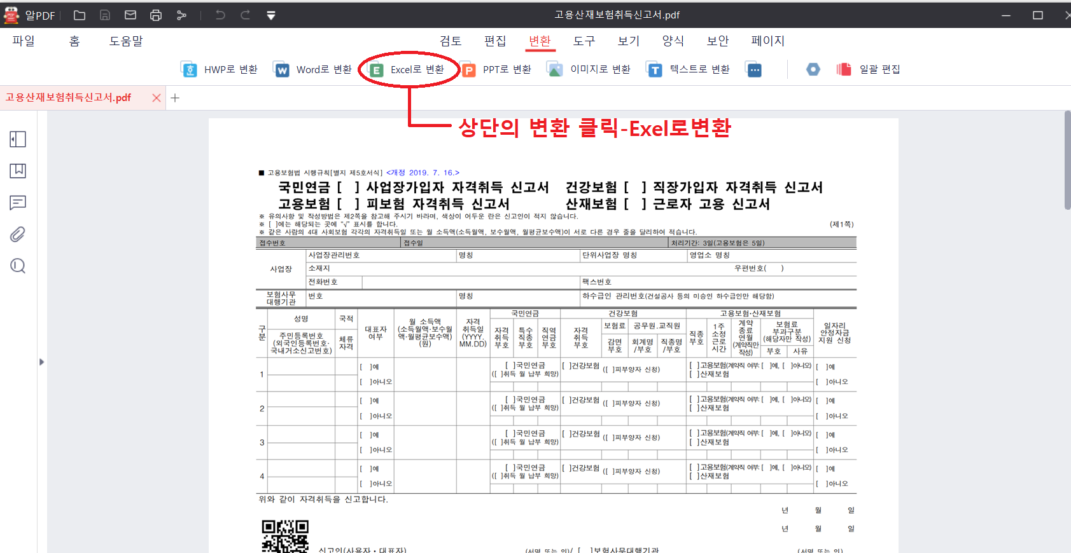
Task: Click the 주민등록번호 column header
Action: pos(301,343)
